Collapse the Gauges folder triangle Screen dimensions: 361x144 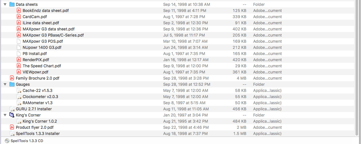[5, 84]
